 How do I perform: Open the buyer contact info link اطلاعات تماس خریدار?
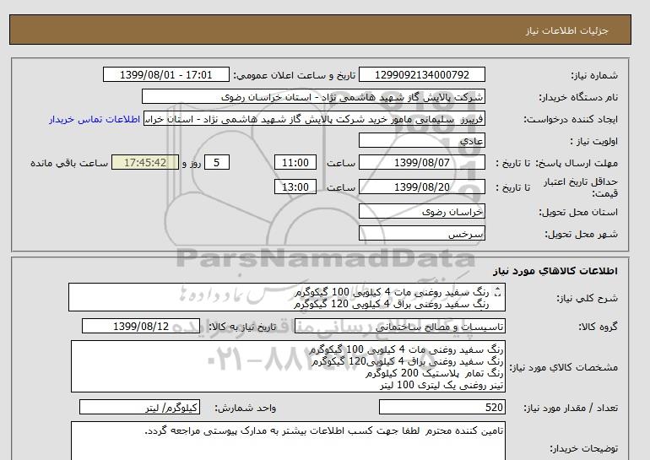(94, 119)
